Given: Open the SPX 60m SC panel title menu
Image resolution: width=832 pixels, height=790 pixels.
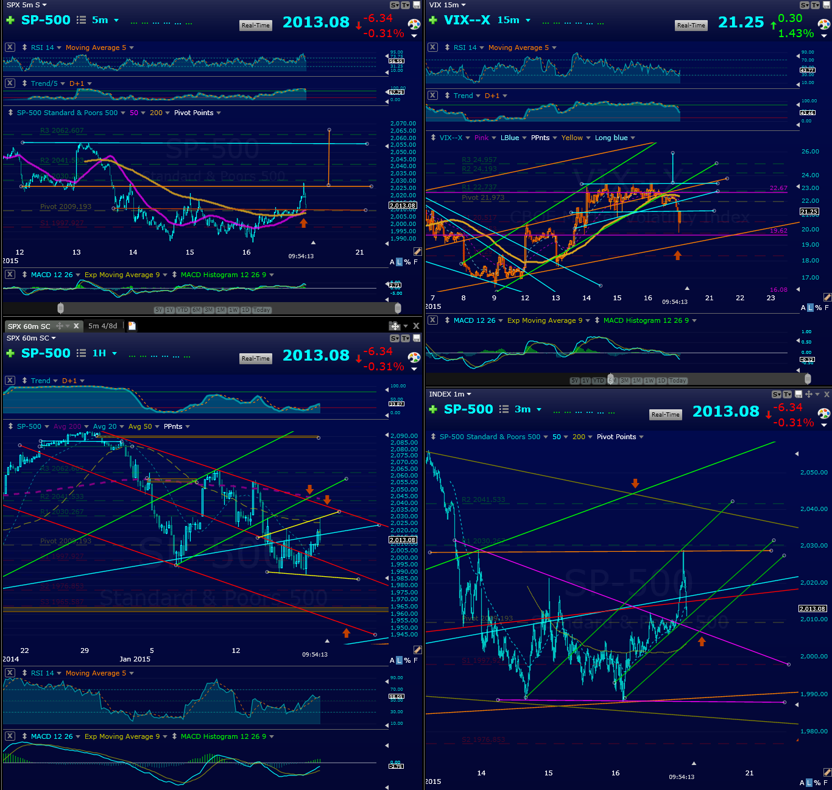Looking at the screenshot, I should [x=30, y=338].
